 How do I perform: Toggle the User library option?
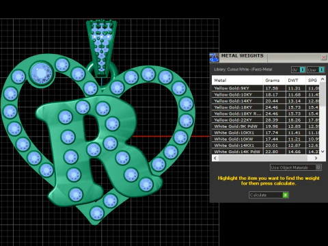point(315,70)
